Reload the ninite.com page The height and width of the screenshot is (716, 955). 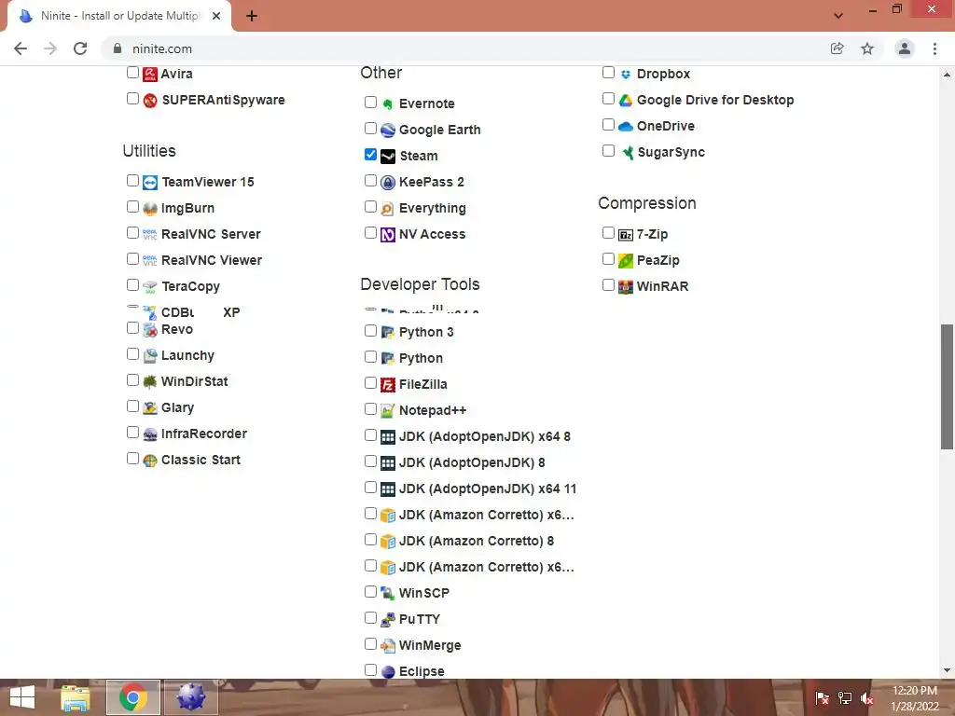pos(80,48)
